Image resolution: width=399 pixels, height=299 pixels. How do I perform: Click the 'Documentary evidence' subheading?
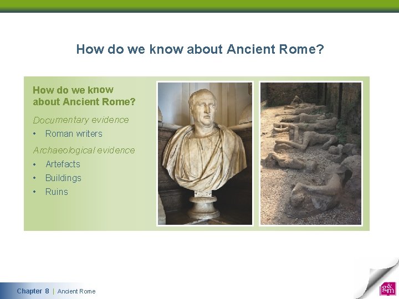(81, 120)
